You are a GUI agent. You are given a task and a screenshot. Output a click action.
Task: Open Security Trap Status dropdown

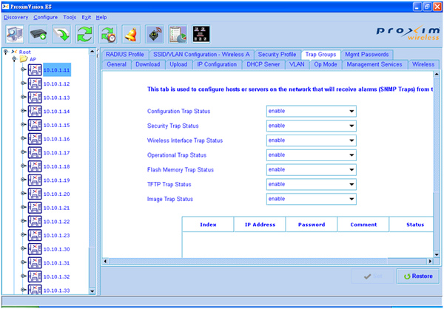312,126
